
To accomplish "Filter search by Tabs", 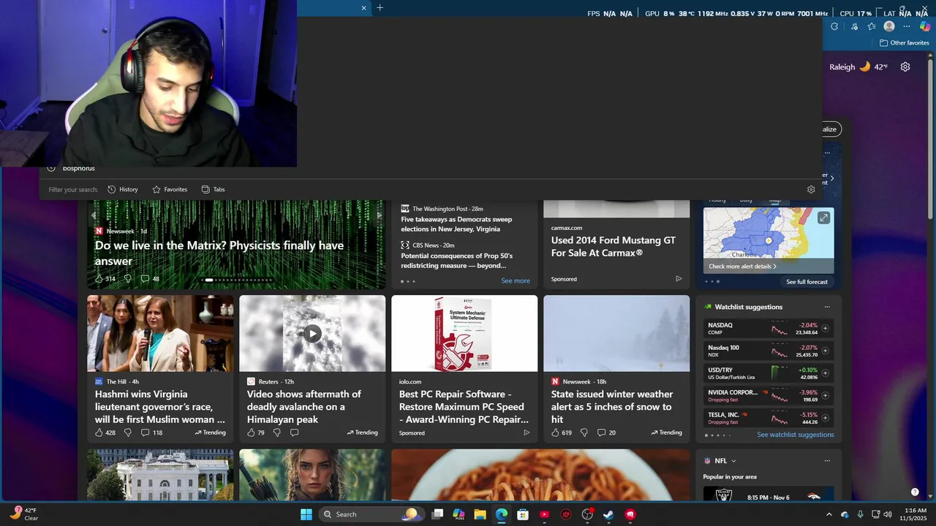I will point(213,189).
